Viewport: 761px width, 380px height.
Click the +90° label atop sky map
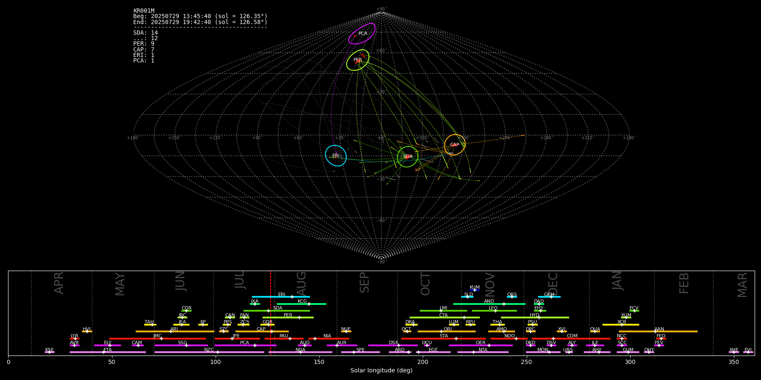point(381,9)
